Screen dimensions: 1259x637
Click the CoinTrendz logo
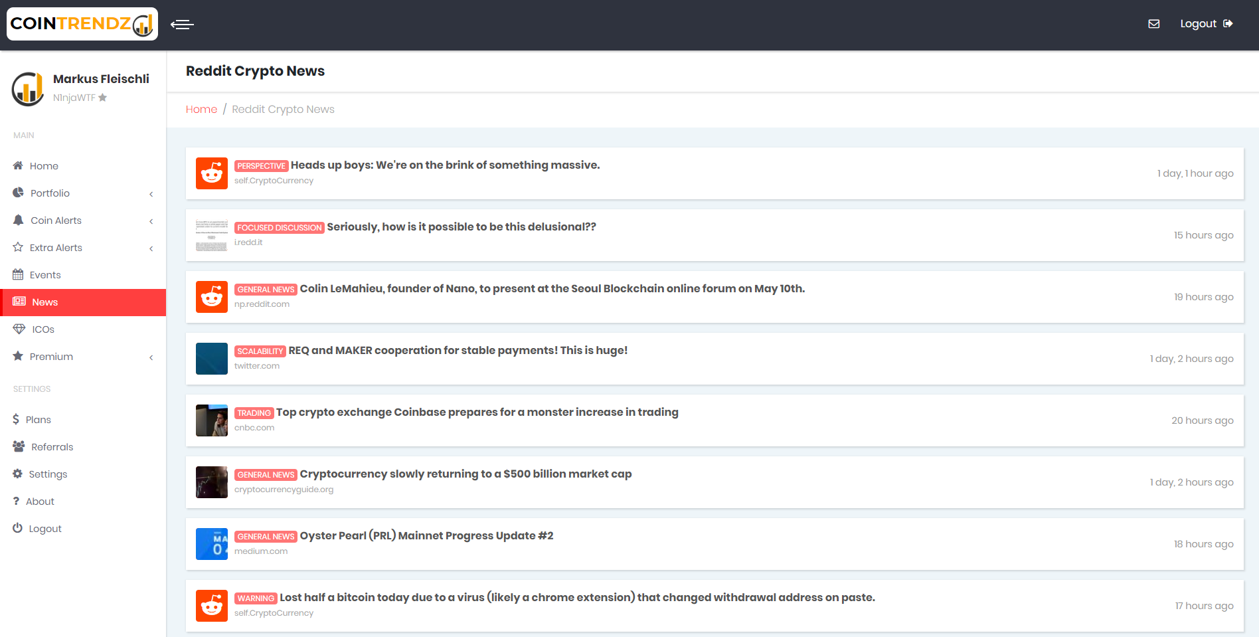82,24
